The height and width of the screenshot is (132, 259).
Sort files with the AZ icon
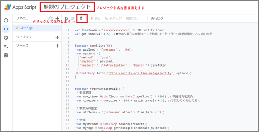pyautogui.click(x=50, y=18)
